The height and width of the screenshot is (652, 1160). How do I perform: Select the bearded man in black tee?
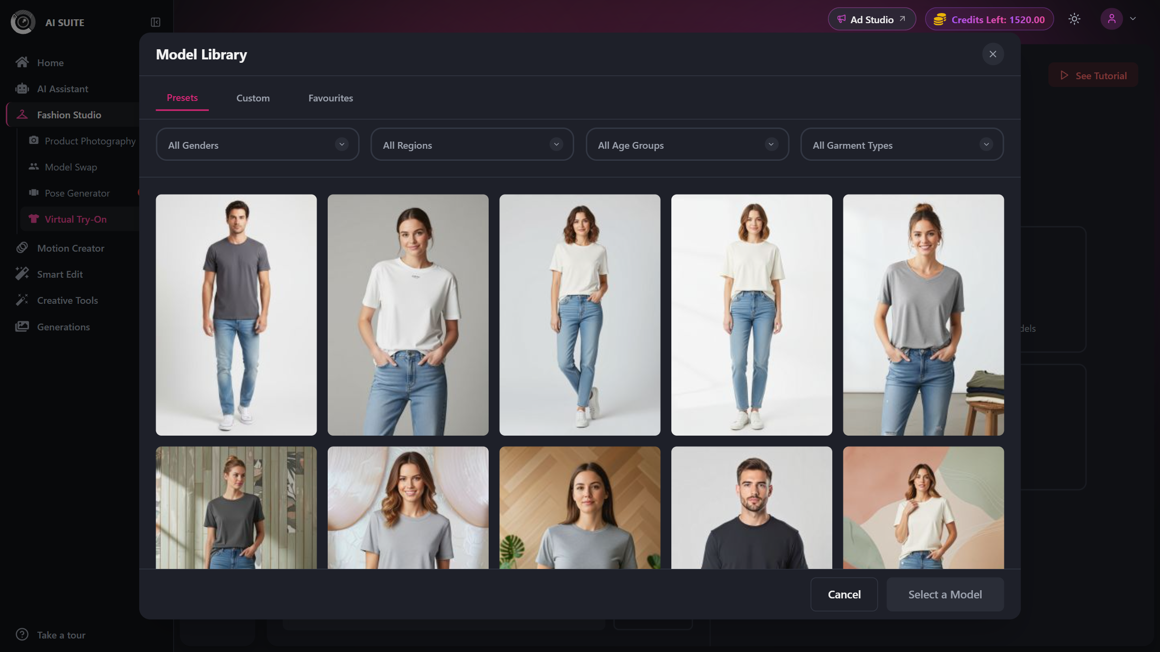pos(752,508)
